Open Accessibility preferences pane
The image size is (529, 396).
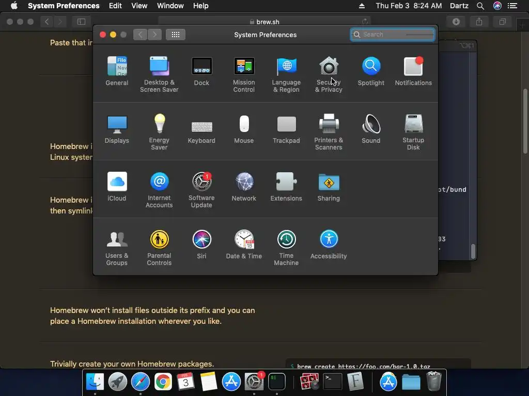[329, 244]
